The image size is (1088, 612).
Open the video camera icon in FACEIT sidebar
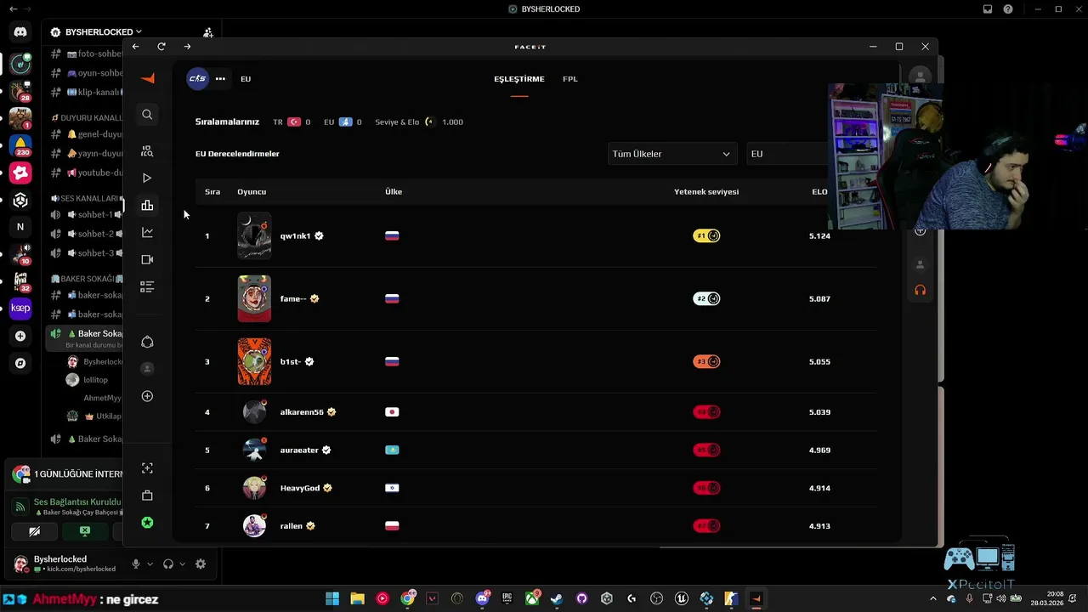(x=147, y=260)
